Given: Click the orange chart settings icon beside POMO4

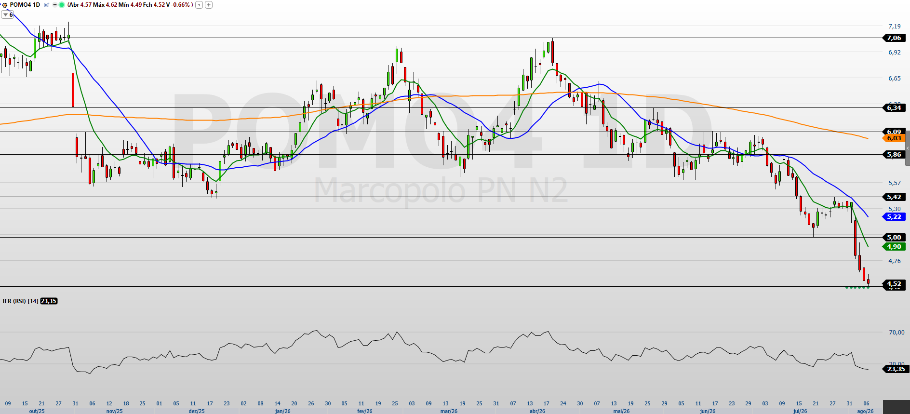Looking at the screenshot, I should [4, 5].
